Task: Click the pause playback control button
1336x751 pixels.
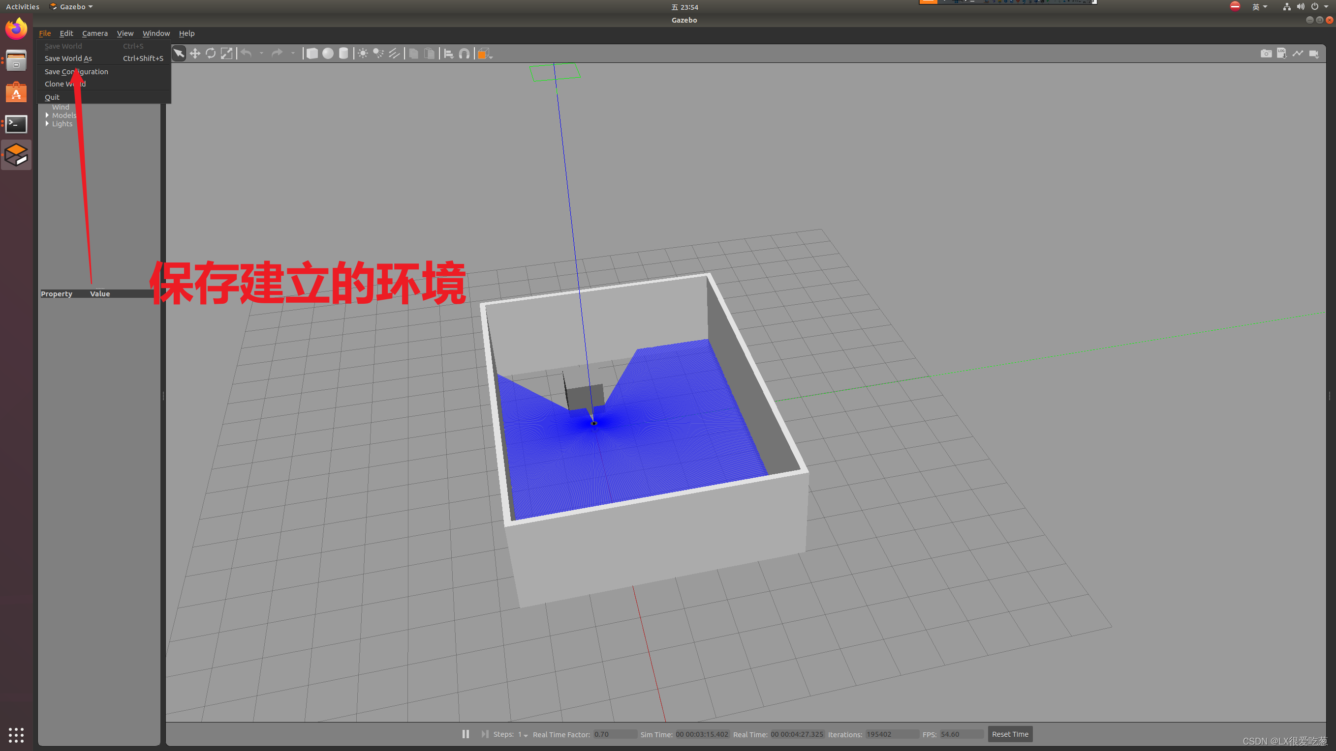Action: [466, 734]
